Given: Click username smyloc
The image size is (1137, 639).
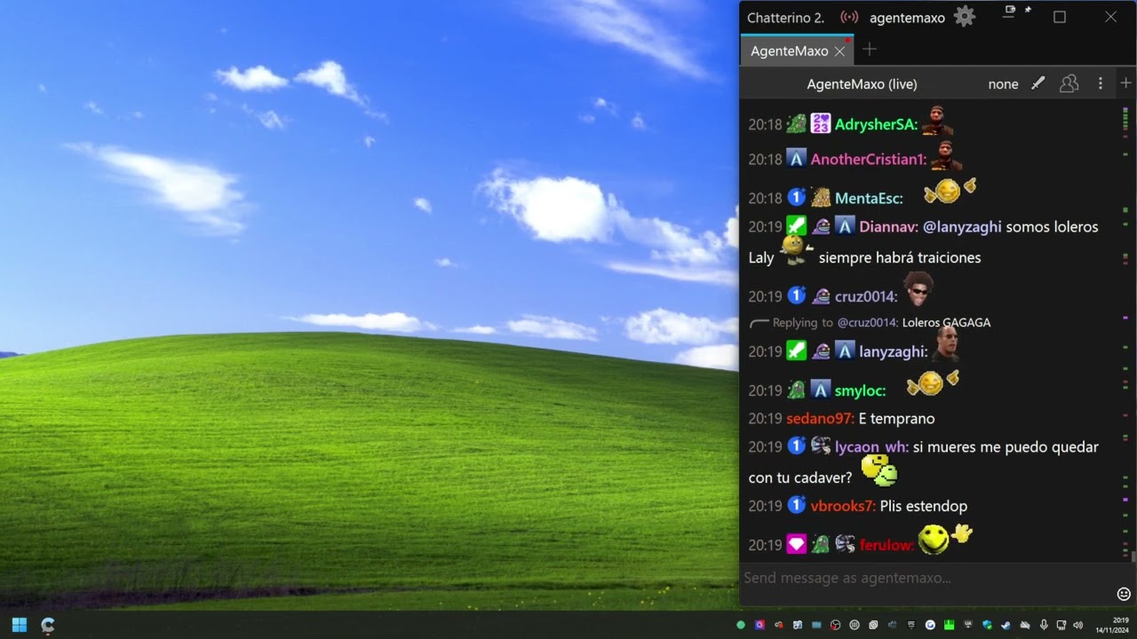Looking at the screenshot, I should pos(860,391).
